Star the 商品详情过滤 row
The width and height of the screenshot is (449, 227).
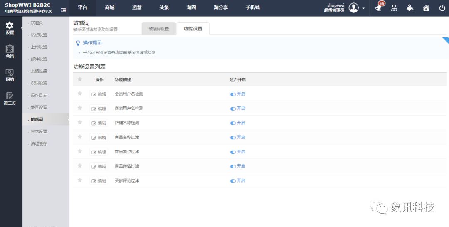(x=80, y=165)
